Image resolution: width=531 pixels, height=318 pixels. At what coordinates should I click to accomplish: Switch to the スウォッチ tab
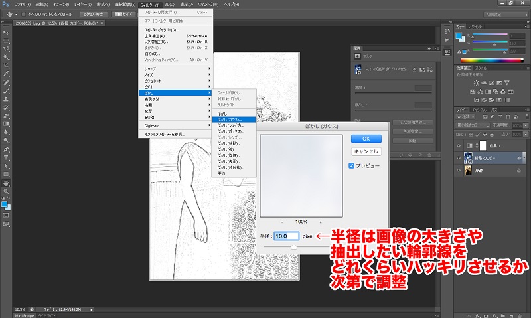(475, 26)
